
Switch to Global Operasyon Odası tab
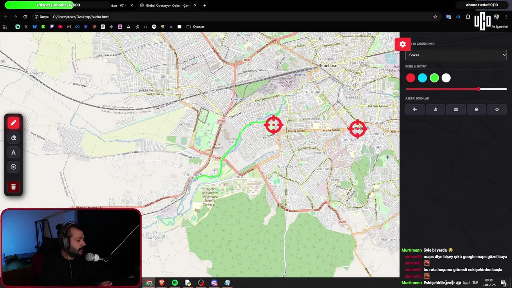pyautogui.click(x=168, y=6)
